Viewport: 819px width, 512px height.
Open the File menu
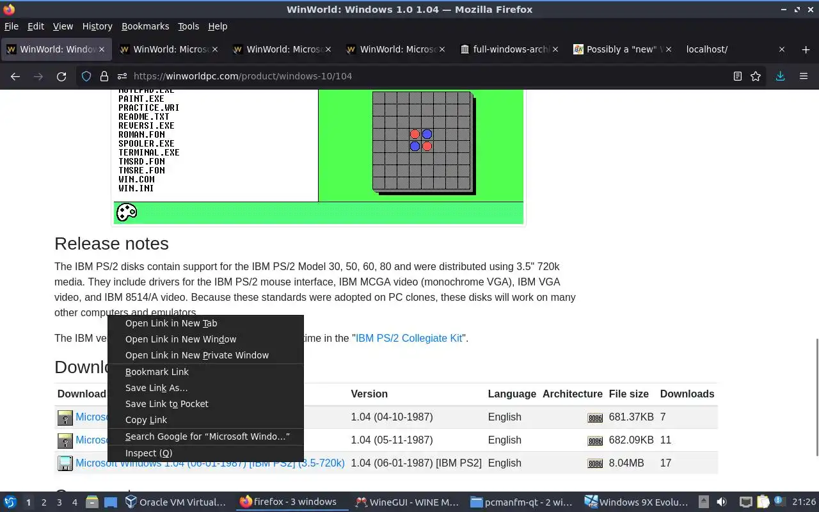[12, 26]
